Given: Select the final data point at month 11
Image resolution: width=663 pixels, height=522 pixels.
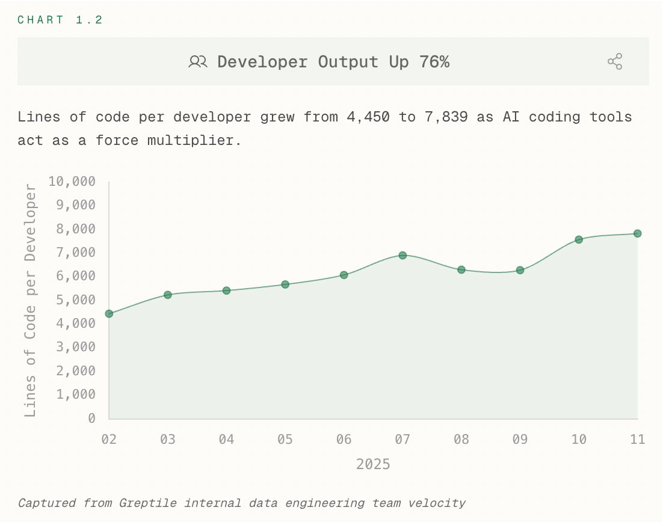Looking at the screenshot, I should tap(638, 233).
